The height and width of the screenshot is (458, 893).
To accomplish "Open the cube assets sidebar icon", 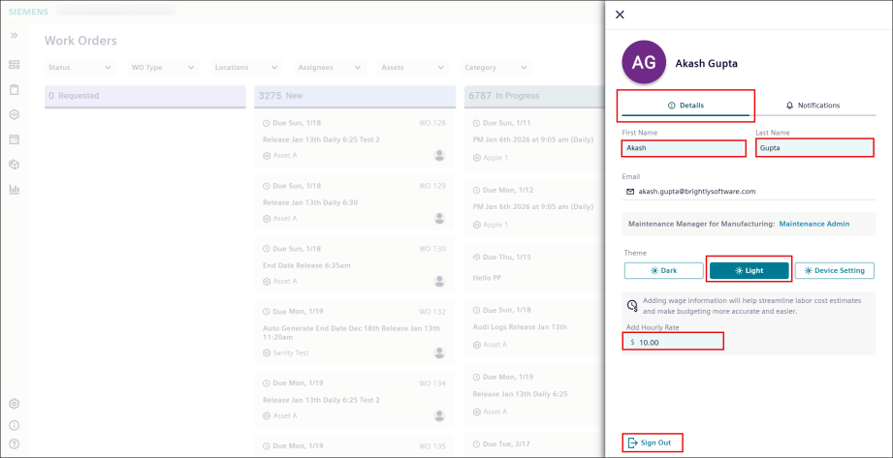I will [15, 165].
